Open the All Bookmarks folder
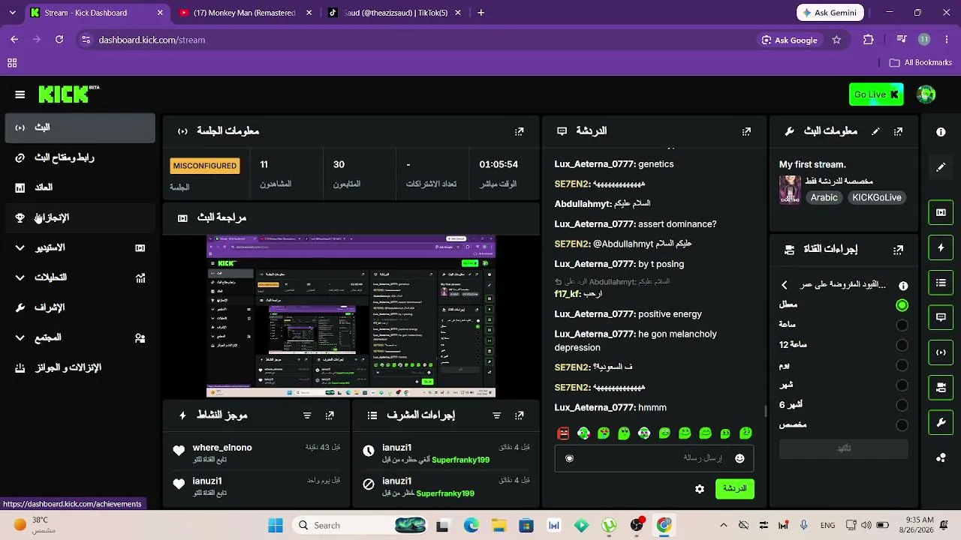 click(x=920, y=63)
